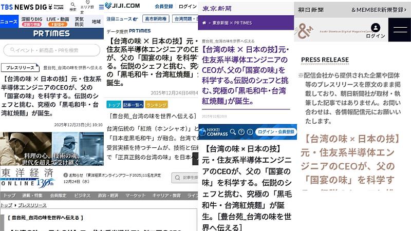This screenshot has height=231, width=411.
Task: Open the 天気防災 tab
Action: (x=79, y=22)
